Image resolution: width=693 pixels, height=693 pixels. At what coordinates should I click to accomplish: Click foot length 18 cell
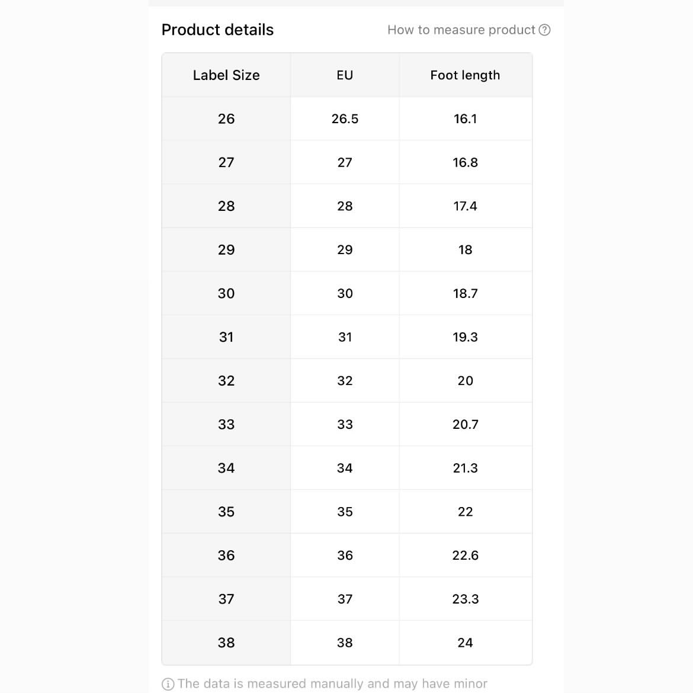pyautogui.click(x=466, y=250)
